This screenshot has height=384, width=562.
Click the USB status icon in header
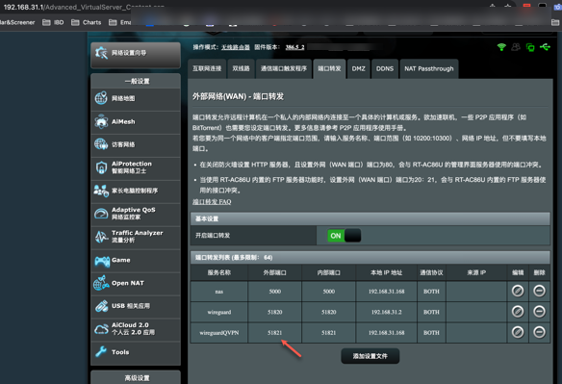pos(545,47)
